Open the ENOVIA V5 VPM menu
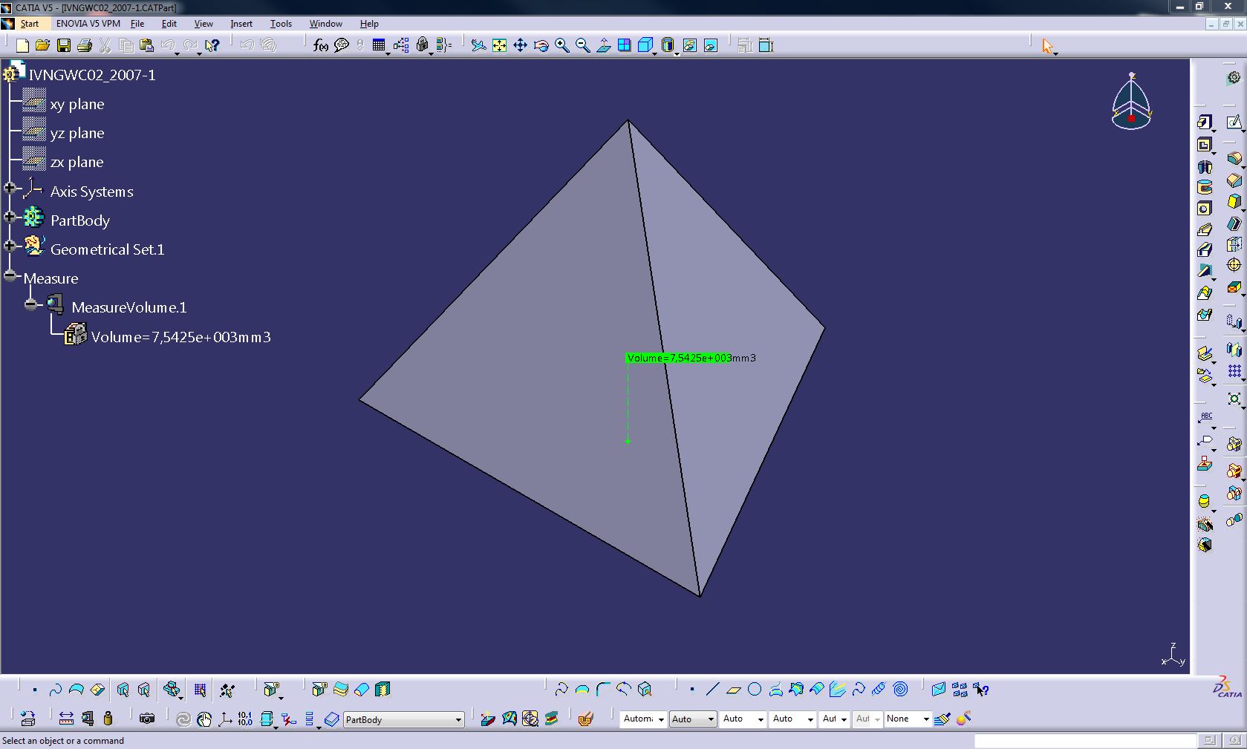 [88, 24]
